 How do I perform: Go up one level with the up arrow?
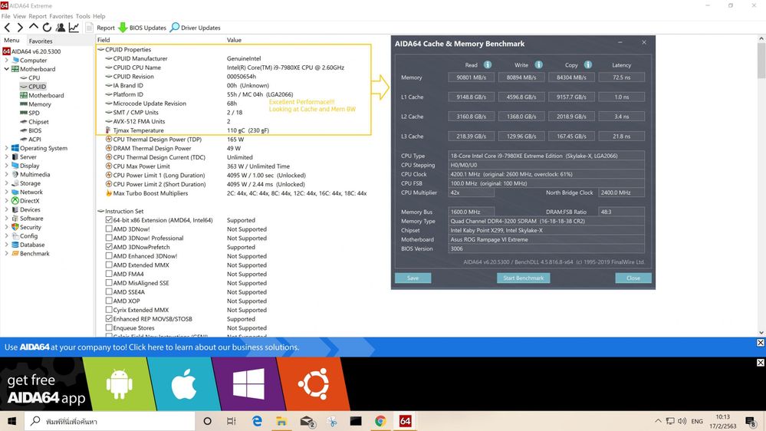point(33,27)
